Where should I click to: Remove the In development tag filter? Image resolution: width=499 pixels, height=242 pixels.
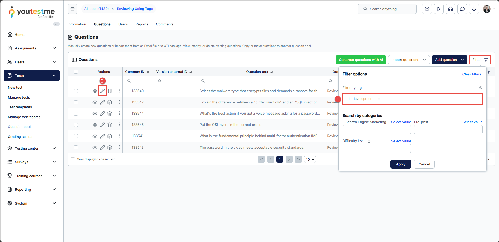[x=379, y=99]
